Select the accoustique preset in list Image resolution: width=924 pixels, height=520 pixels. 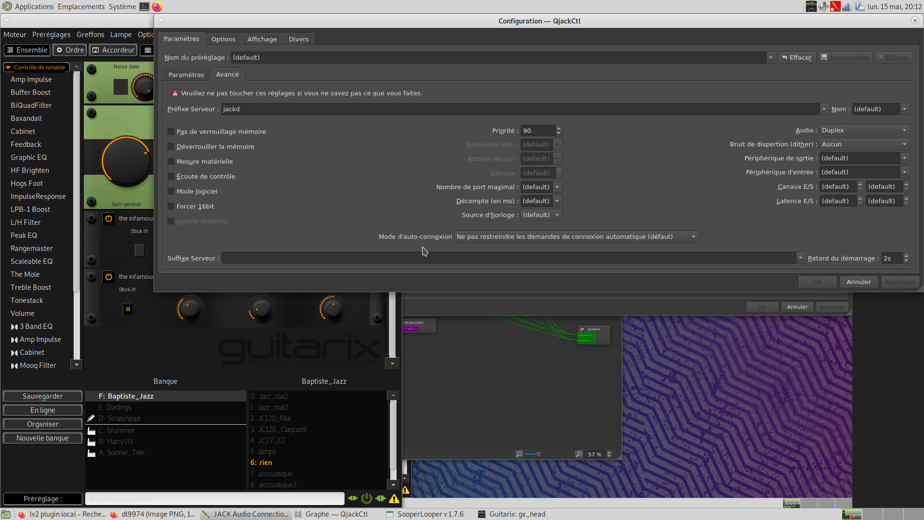[275, 474]
